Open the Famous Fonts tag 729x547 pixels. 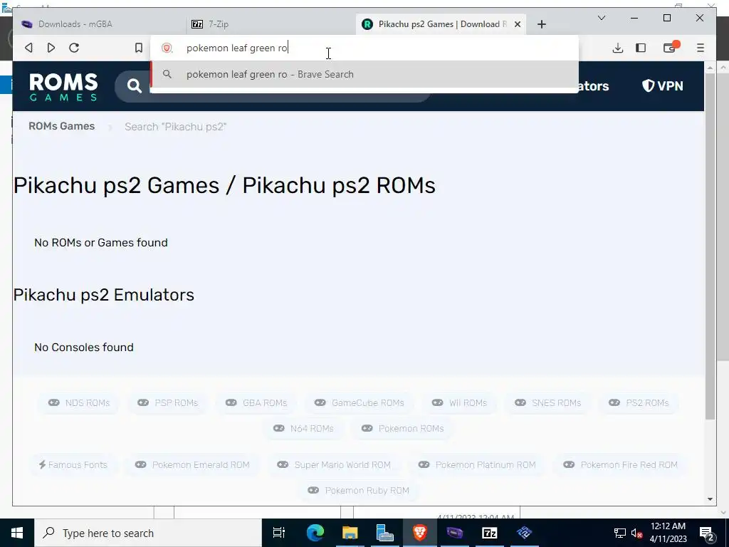point(73,464)
